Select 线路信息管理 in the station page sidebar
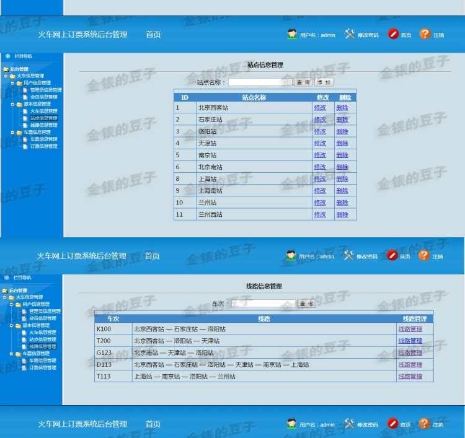465x438 pixels. [x=43, y=125]
